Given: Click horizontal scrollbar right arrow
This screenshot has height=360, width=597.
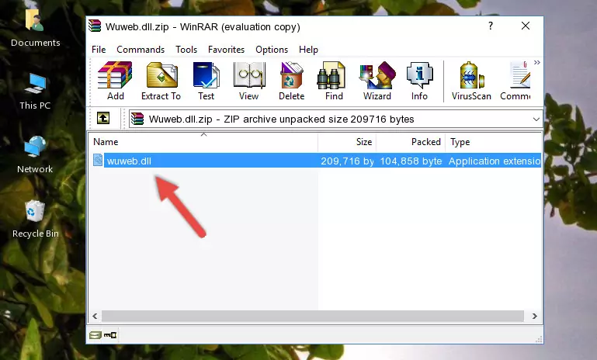Looking at the screenshot, I should (x=535, y=316).
